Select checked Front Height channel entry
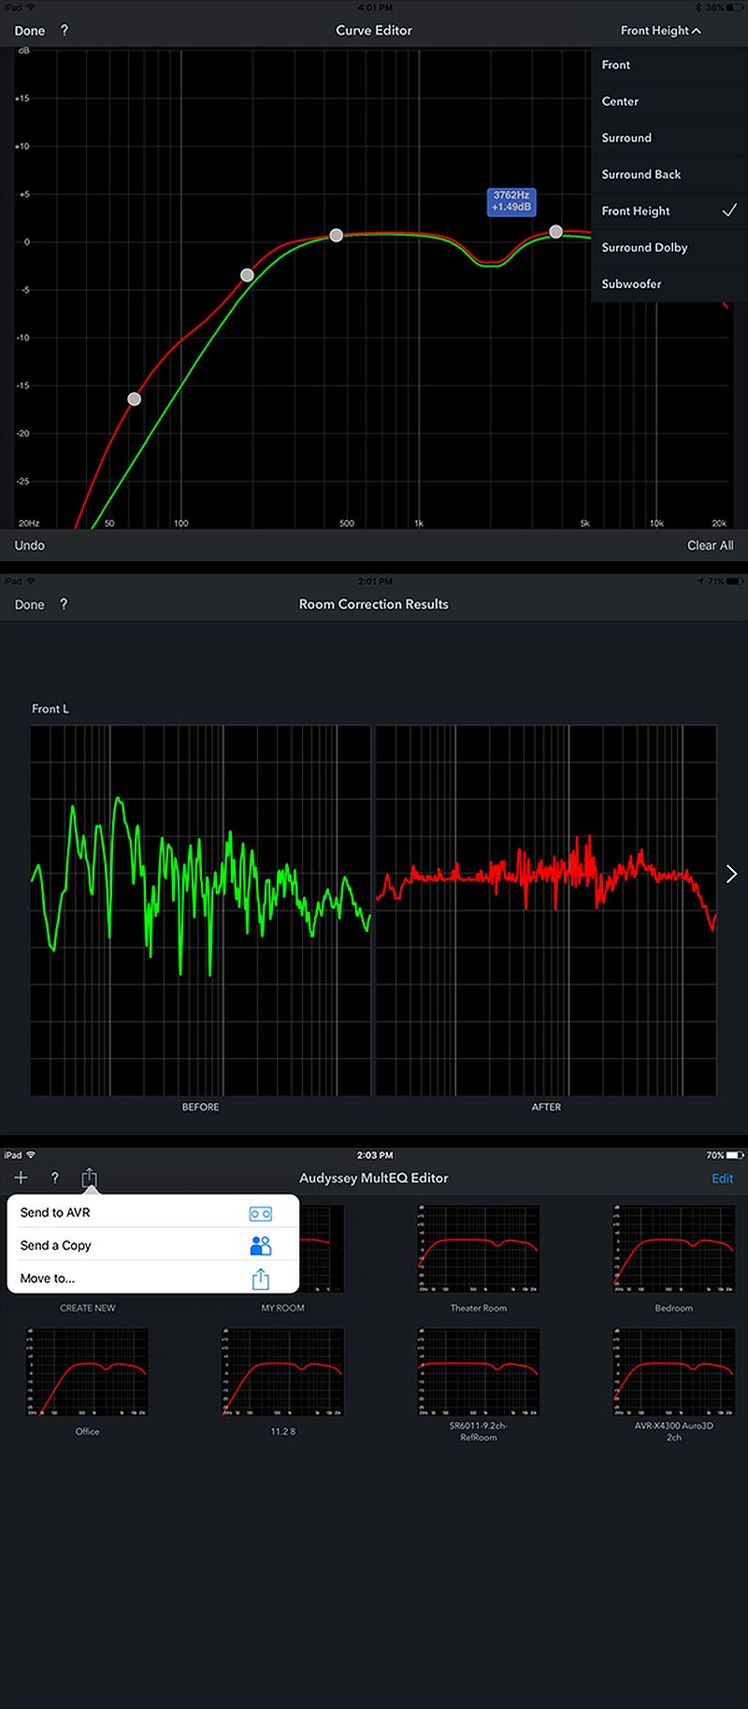Image resolution: width=748 pixels, height=1709 pixels. (x=669, y=210)
